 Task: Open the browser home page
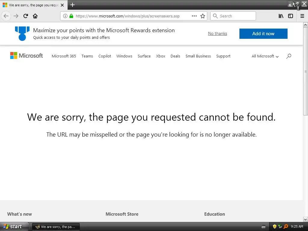point(35,16)
